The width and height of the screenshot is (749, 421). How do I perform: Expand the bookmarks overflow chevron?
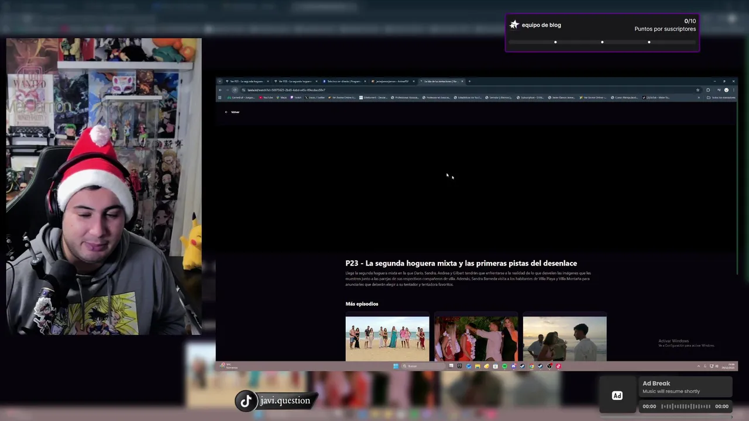point(699,97)
